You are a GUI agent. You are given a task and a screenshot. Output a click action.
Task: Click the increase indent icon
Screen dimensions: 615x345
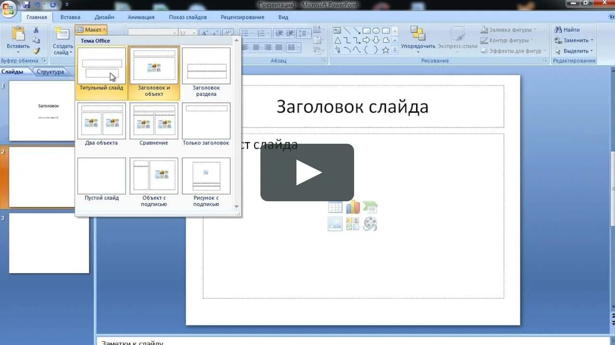[x=290, y=34]
